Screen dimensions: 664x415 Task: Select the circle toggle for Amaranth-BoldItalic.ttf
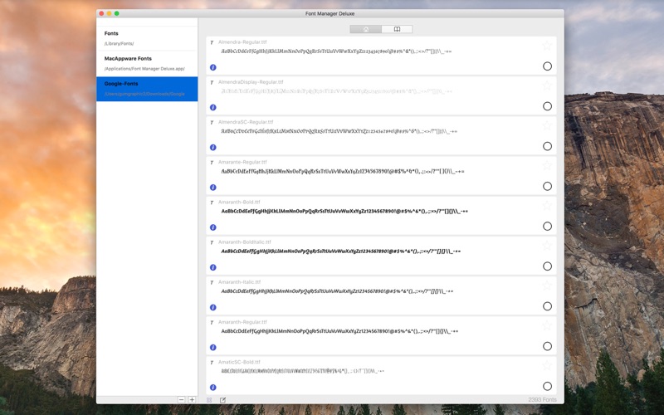547,266
